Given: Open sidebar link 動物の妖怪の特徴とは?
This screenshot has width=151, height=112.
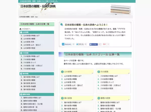Looking at the screenshot, I should (x=32, y=98).
